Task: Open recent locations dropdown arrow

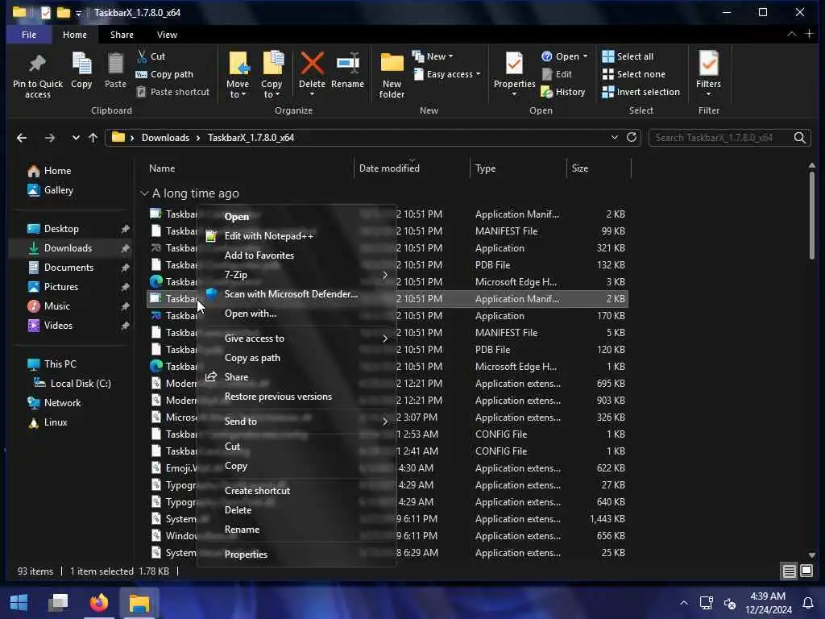Action: pyautogui.click(x=76, y=138)
